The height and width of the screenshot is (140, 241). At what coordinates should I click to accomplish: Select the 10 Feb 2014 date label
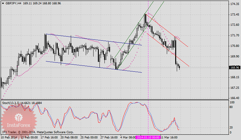(x=10, y=137)
